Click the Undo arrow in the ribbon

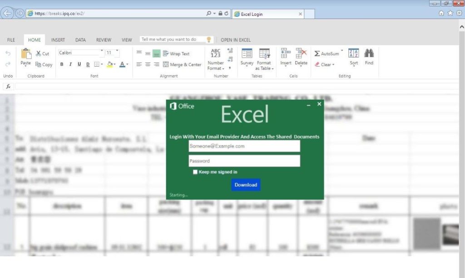pos(8,54)
